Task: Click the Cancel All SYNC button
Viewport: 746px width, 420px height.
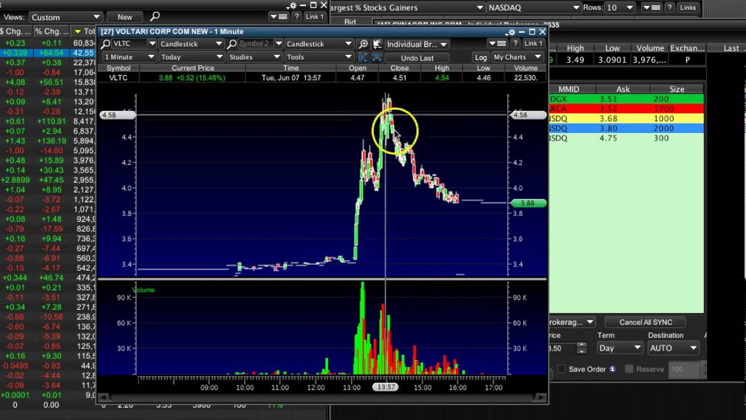Action: point(646,322)
